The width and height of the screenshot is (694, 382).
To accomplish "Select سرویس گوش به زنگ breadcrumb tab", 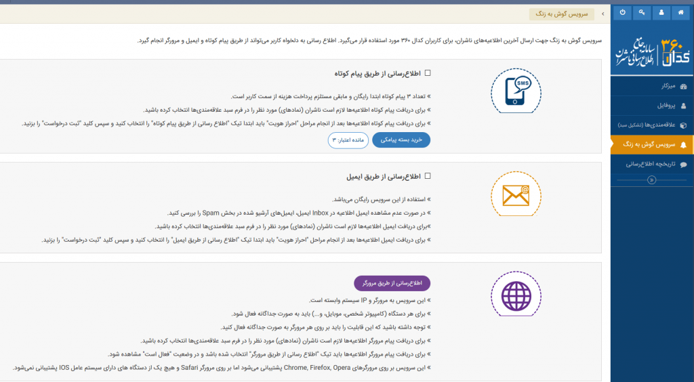I will coord(562,14).
